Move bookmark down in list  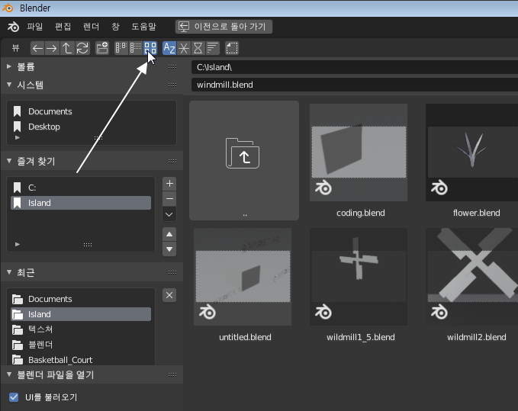(169, 249)
